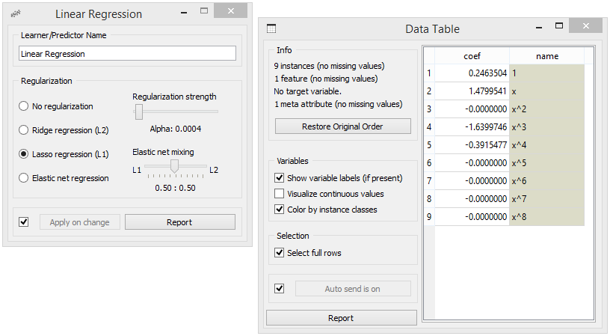Click the Linear Regression window icon

point(16,14)
